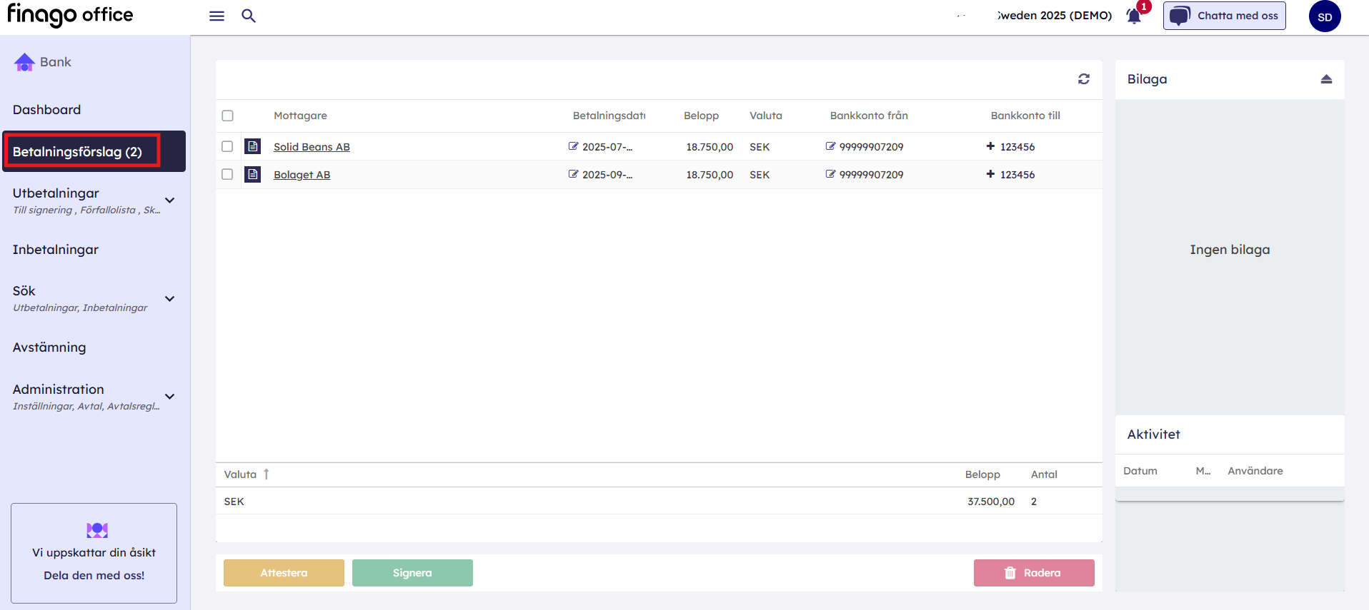Click the search magnifier icon
The image size is (1369, 610).
coord(248,16)
